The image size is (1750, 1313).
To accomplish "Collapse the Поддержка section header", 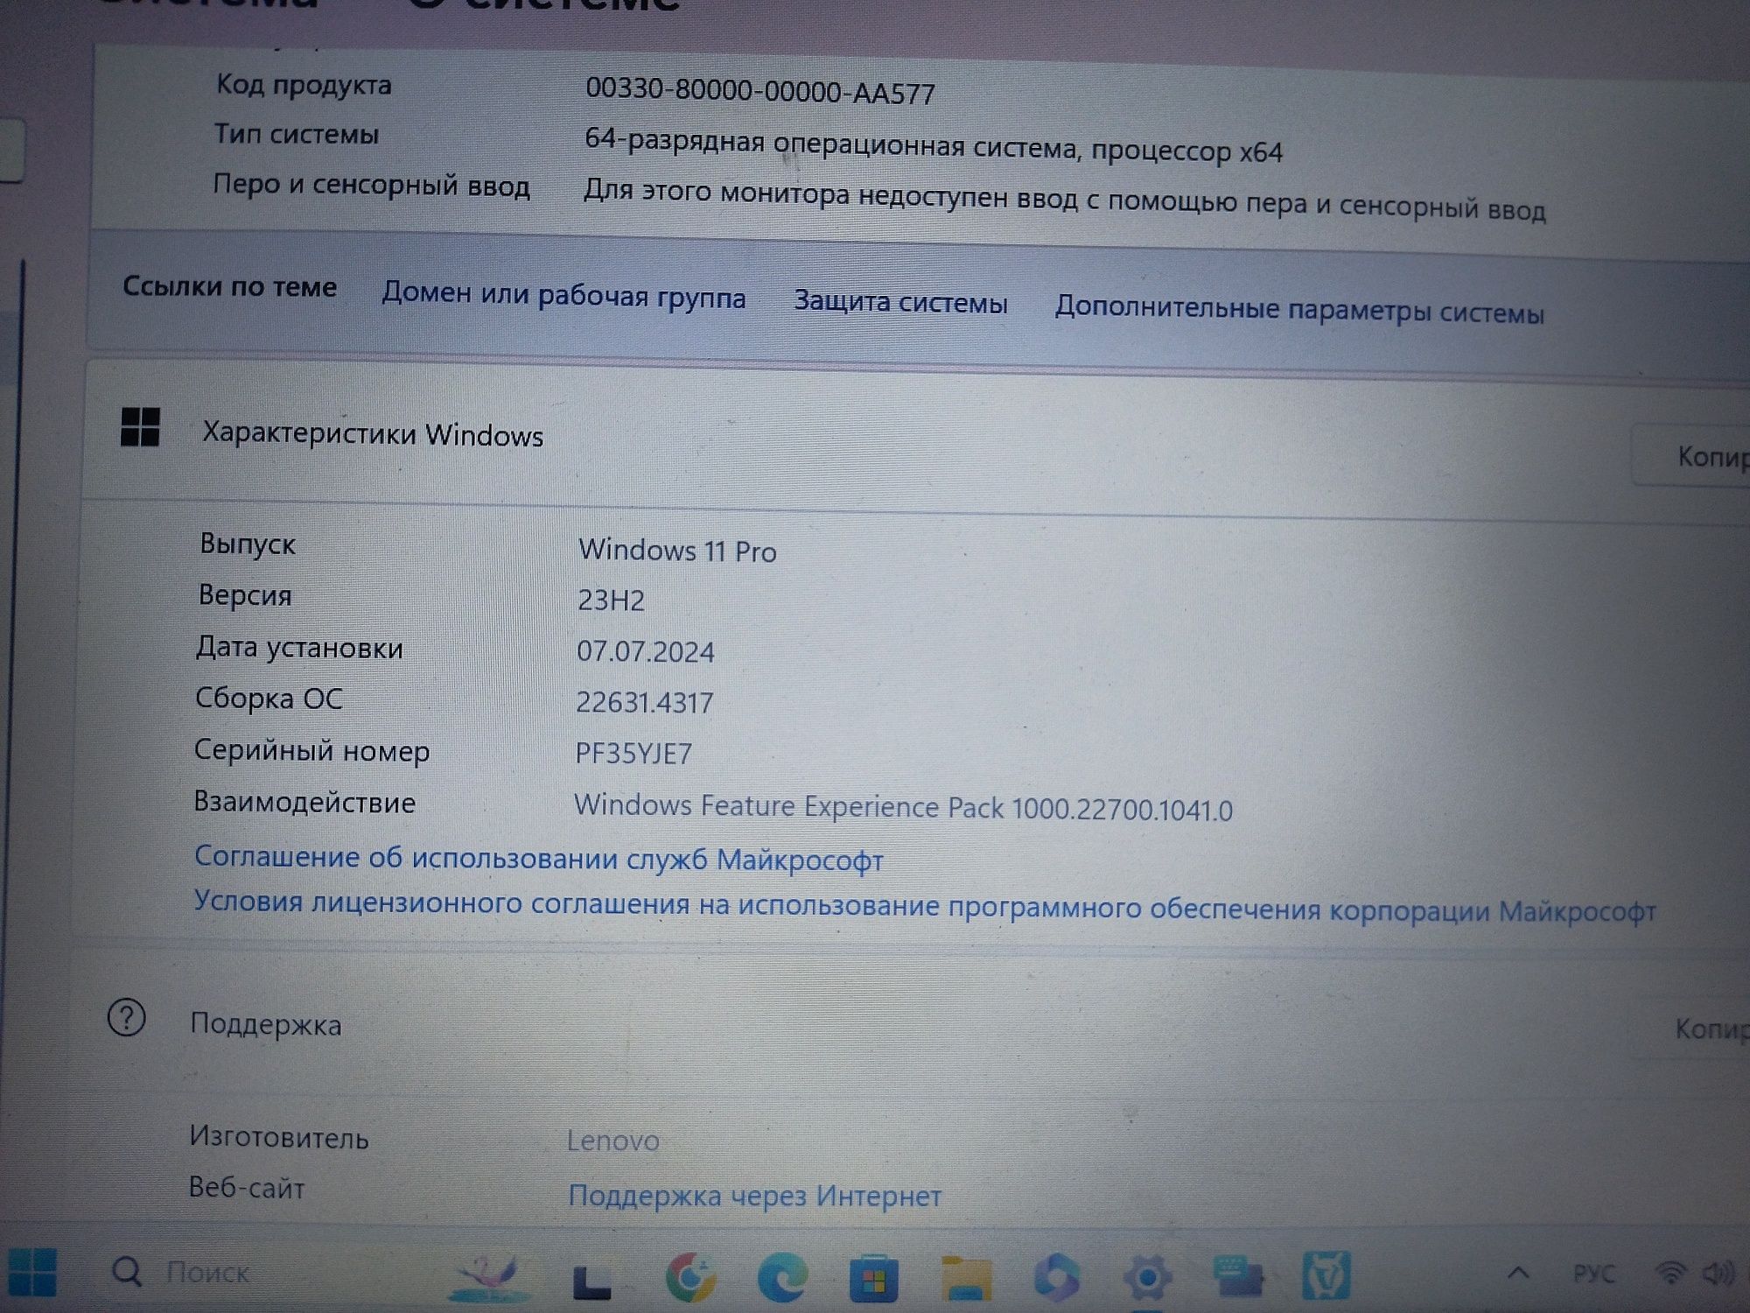I will tap(910, 1024).
